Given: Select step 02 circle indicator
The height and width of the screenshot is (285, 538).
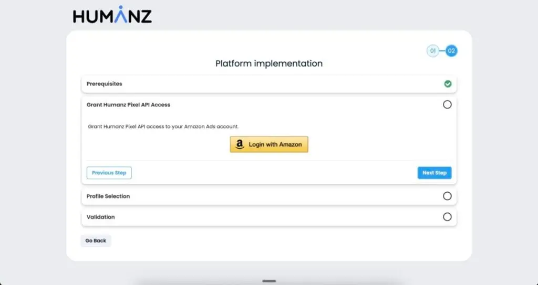Looking at the screenshot, I should click(451, 51).
